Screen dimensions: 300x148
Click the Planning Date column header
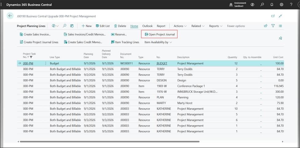[88, 56]
